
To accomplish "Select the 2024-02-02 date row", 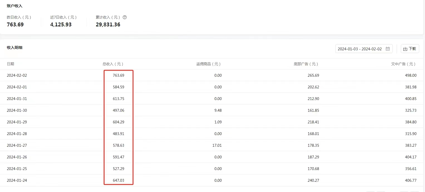I will 17,75.
